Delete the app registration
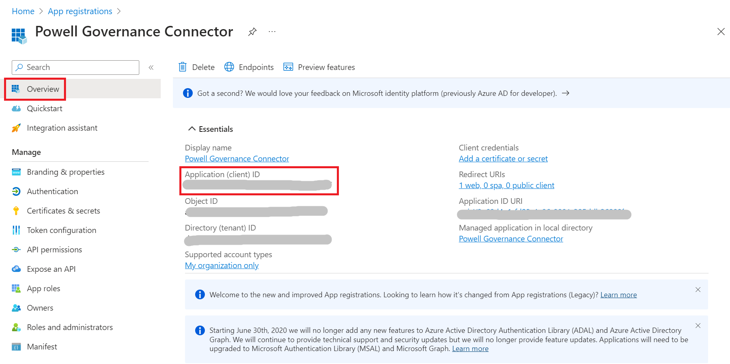 click(x=197, y=67)
